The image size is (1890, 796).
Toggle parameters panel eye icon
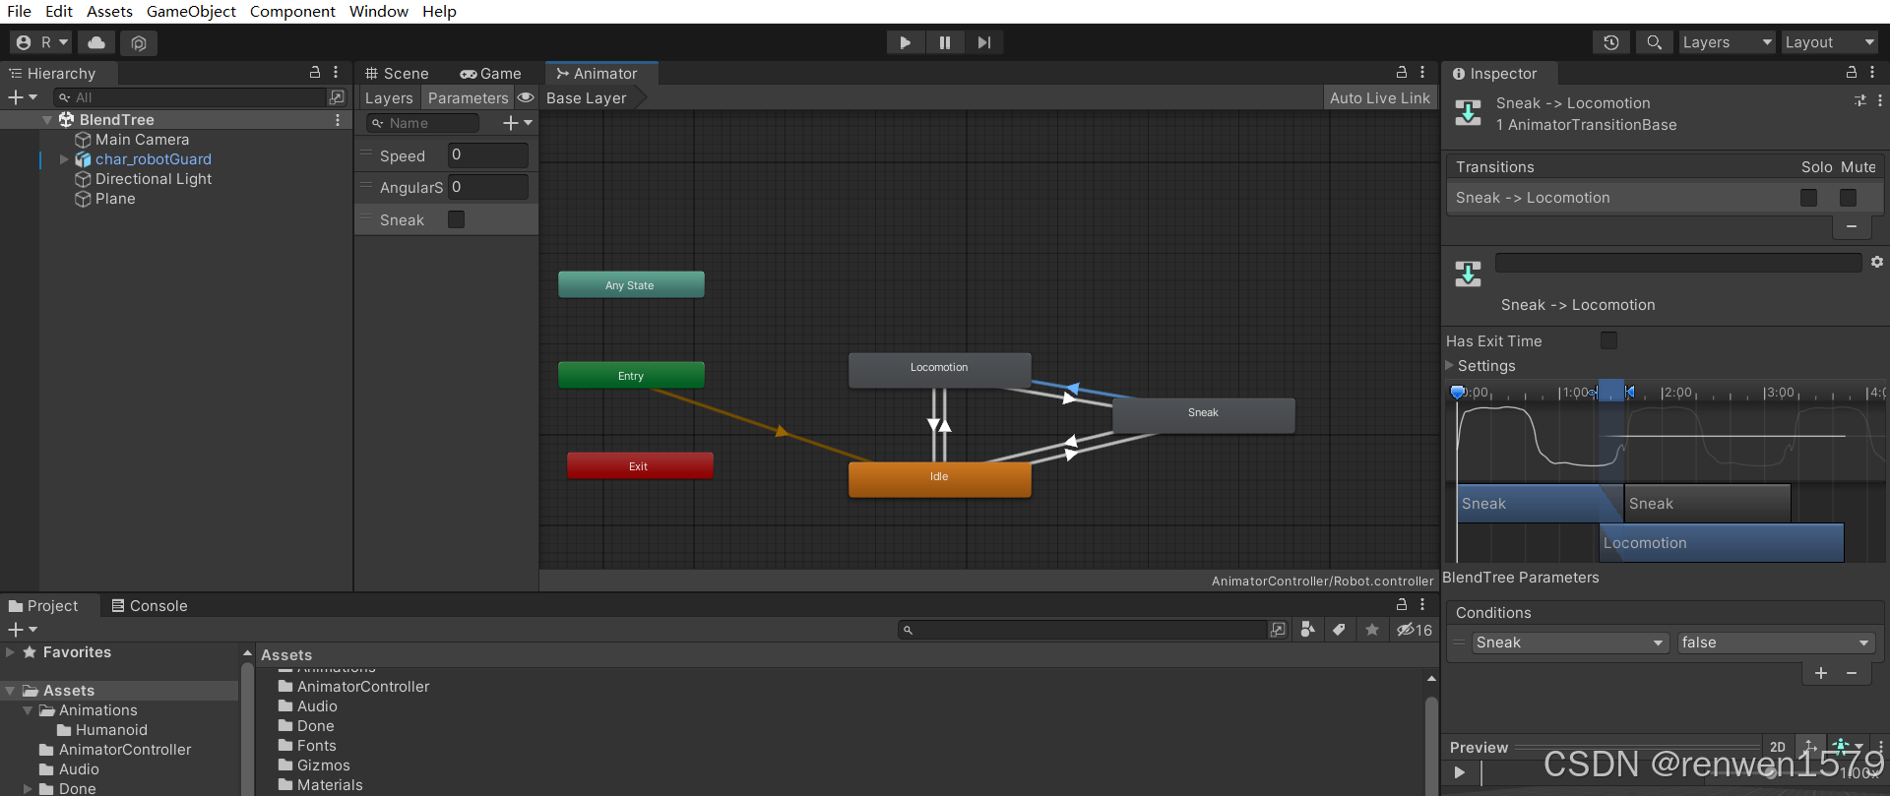[x=526, y=97]
